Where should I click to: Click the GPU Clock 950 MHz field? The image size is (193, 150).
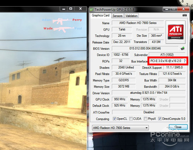(120, 99)
